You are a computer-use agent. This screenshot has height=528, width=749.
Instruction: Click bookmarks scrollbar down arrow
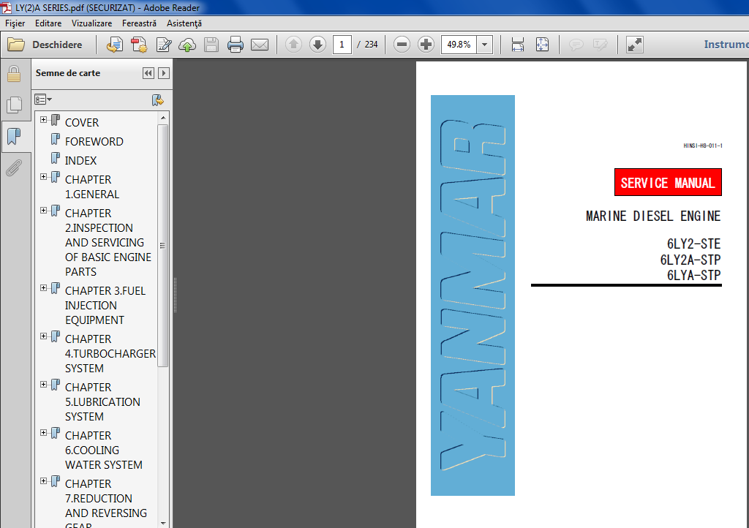pos(163,523)
